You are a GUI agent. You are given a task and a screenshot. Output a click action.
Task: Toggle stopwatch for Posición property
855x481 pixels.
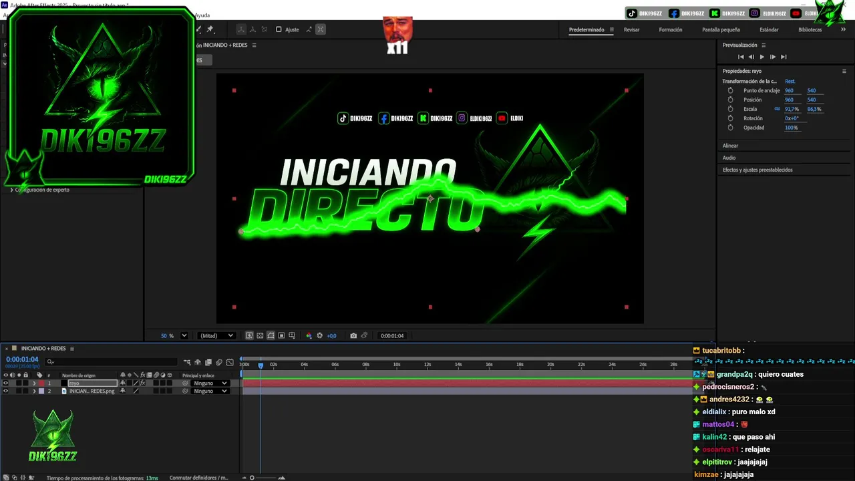730,100
